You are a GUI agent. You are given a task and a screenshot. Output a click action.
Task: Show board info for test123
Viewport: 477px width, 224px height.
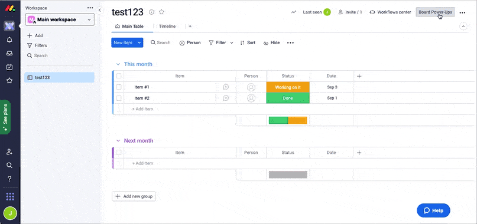click(151, 12)
